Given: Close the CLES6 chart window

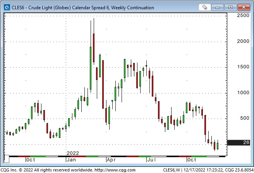Looking at the screenshot, I should click(244, 7).
